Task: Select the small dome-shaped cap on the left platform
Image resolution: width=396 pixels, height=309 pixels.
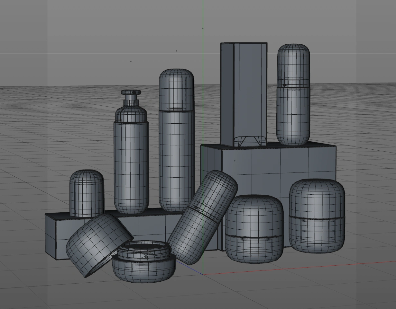Action: point(87,192)
